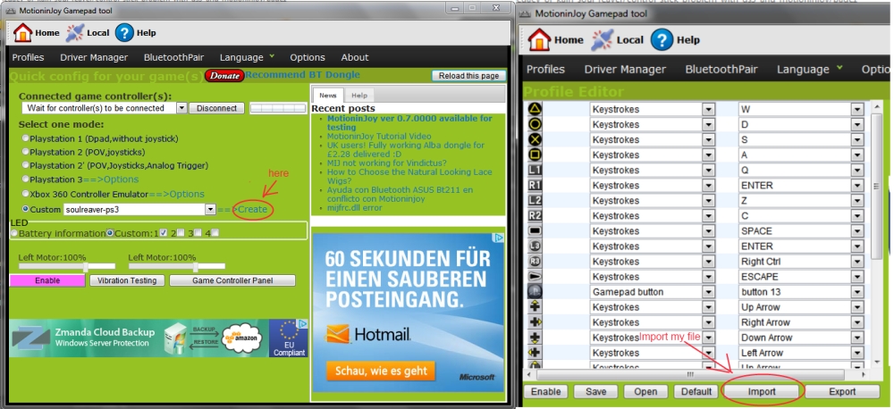Switch to the Help tab in news panel
The image size is (894, 409).
point(359,96)
